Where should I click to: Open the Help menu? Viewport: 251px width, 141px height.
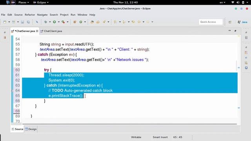[x=92, y=15]
